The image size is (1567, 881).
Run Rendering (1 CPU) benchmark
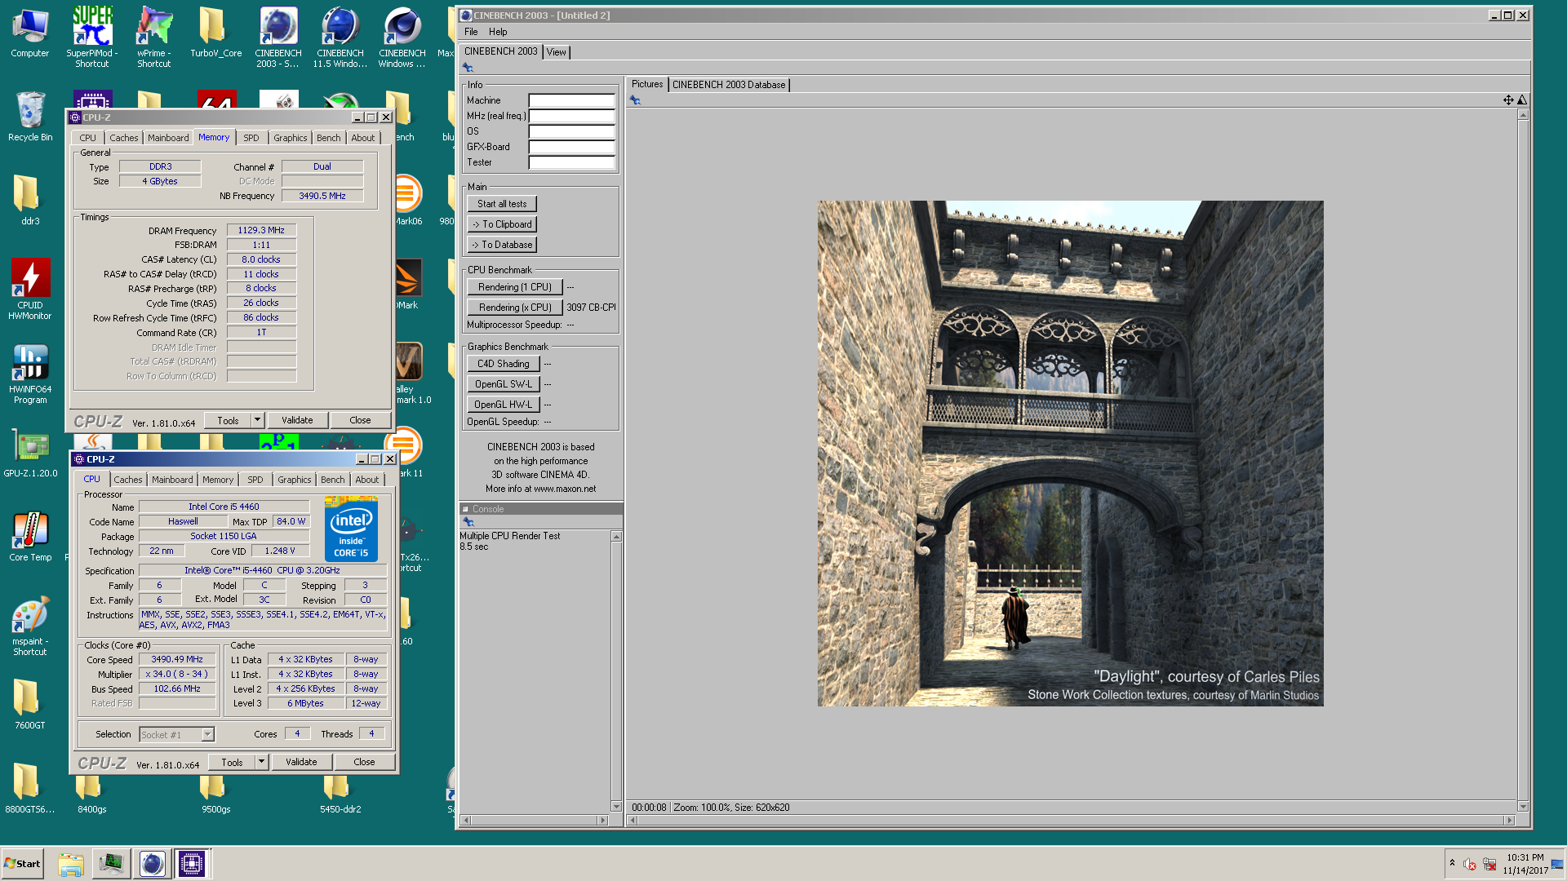(x=515, y=287)
